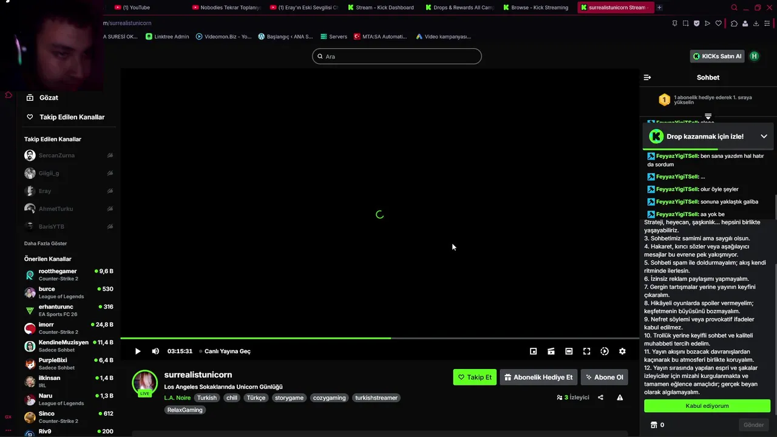The width and height of the screenshot is (777, 437).
Task: Open PurpleBixi channel
Action: coord(69,364)
